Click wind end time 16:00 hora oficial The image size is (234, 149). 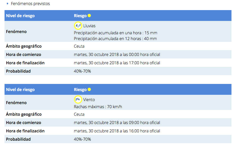pyautogui.click(x=117, y=131)
